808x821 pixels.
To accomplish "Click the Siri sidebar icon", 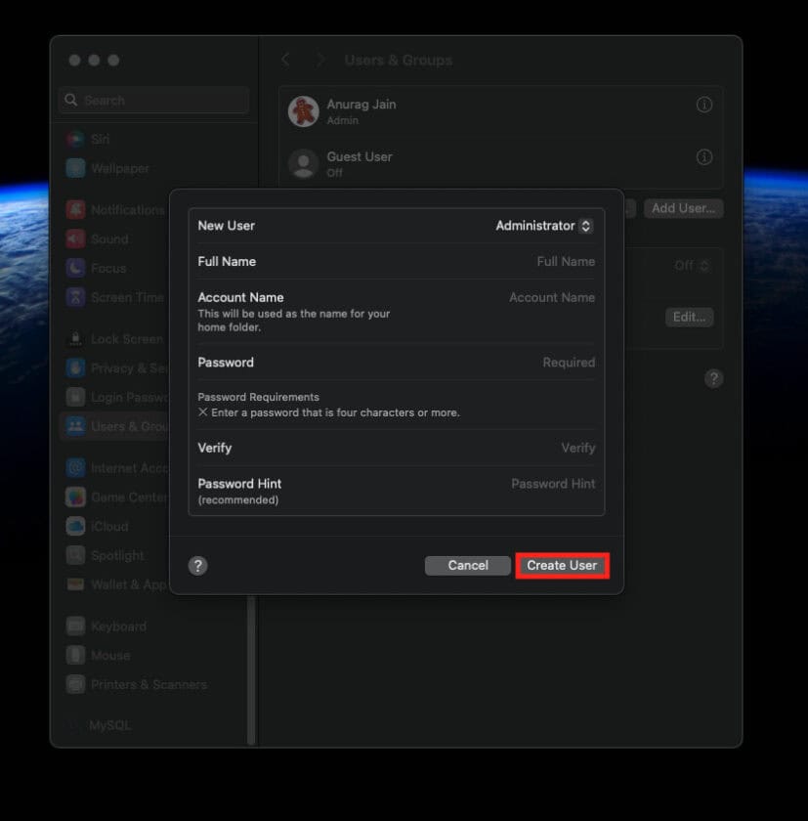I will coord(75,139).
